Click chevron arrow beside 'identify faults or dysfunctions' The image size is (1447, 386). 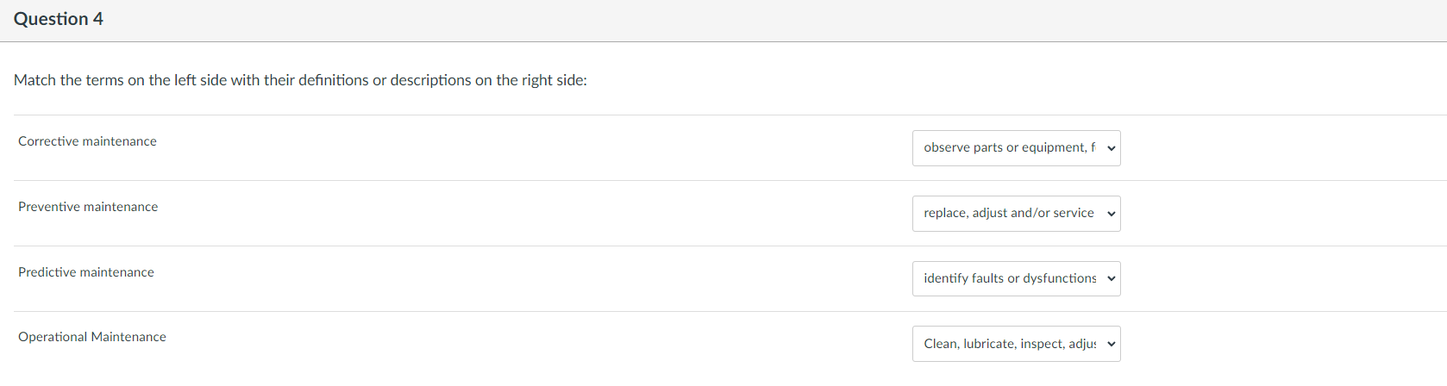pyautogui.click(x=1112, y=279)
